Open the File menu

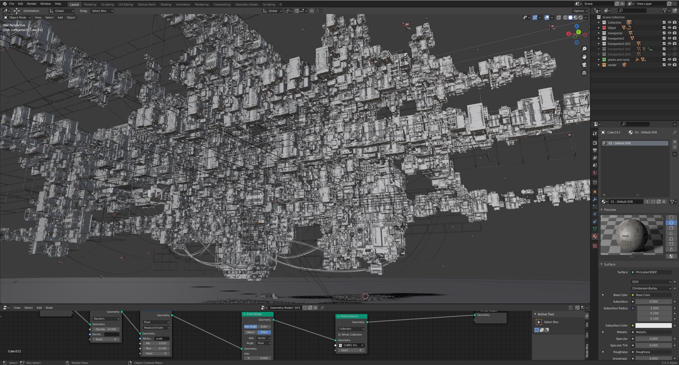[12, 4]
